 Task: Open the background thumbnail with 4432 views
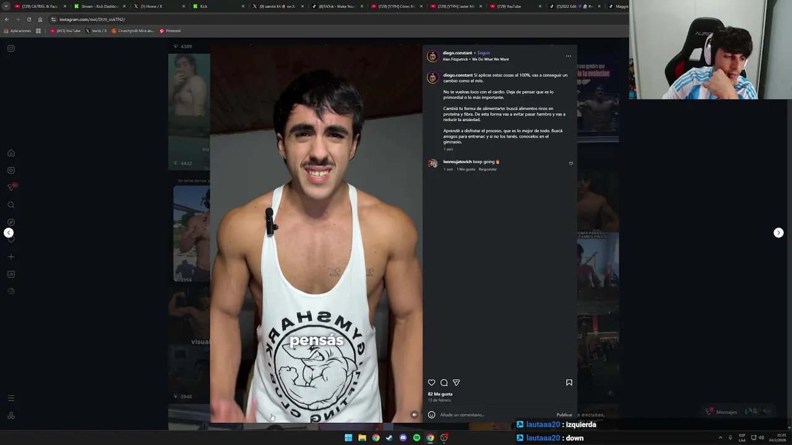[x=189, y=111]
